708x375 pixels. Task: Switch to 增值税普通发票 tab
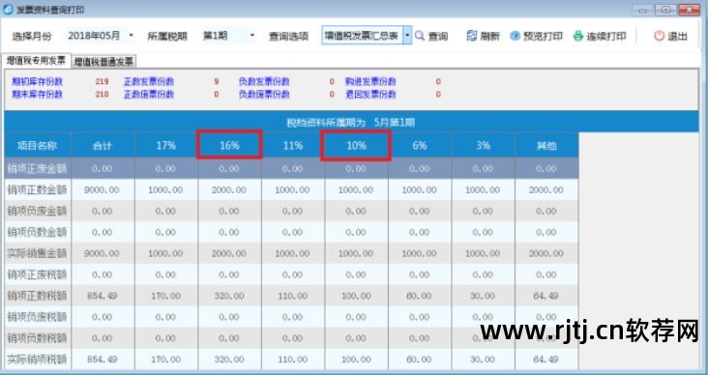(103, 61)
